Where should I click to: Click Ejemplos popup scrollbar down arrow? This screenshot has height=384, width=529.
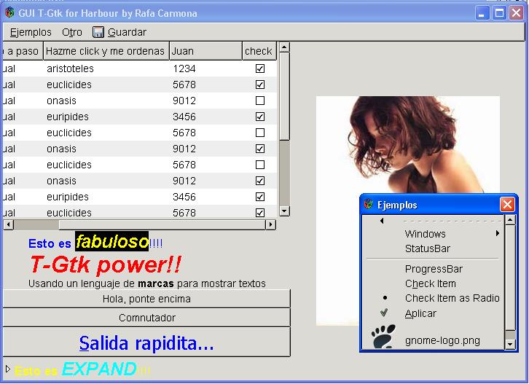tap(510, 344)
